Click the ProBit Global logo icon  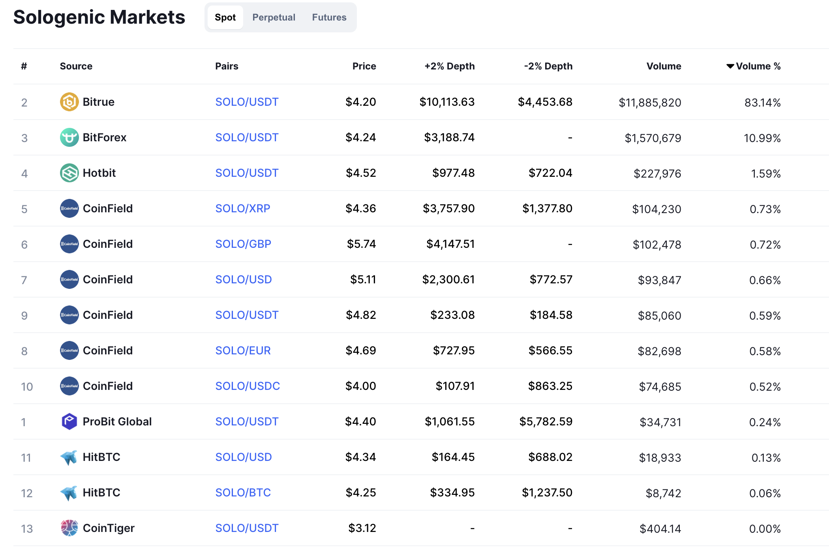69,421
